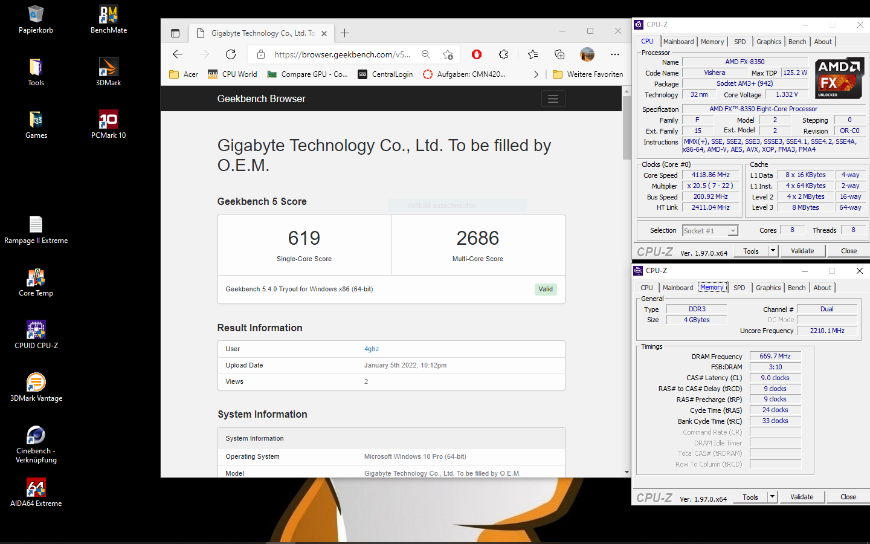This screenshot has width=870, height=544.
Task: Click Validate in upper CPU-Z window
Action: tap(802, 251)
